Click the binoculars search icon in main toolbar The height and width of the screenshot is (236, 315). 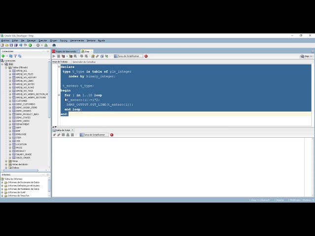[x=54, y=45]
